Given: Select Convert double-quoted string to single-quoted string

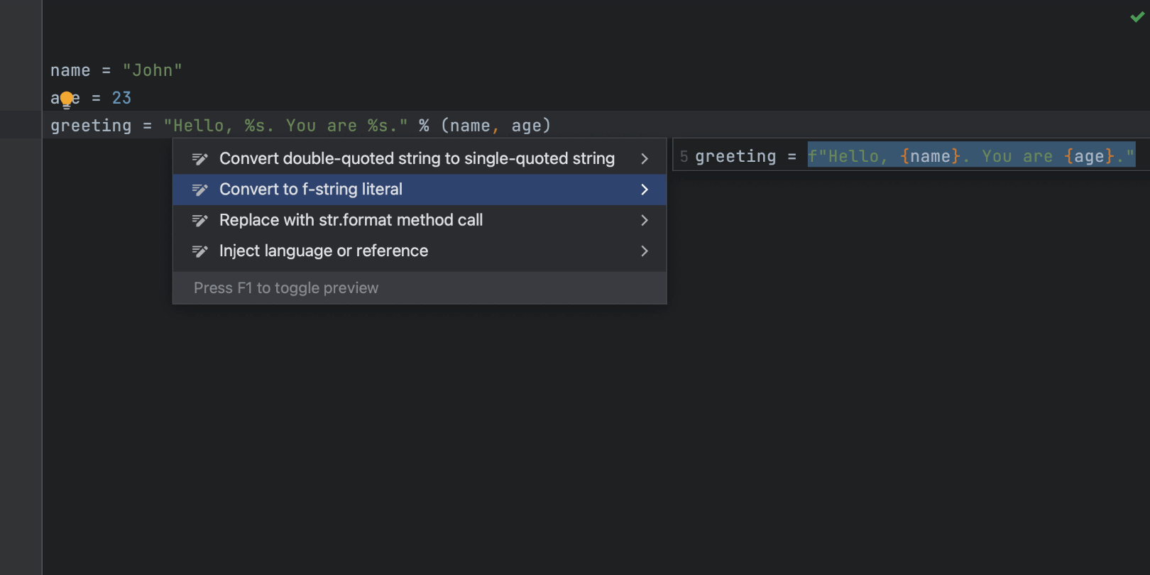Looking at the screenshot, I should coord(417,159).
